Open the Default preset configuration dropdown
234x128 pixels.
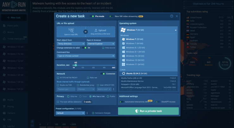pos(70,113)
